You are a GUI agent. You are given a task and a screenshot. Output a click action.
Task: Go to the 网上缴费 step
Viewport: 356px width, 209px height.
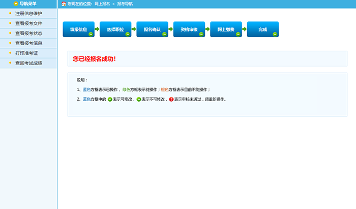(x=225, y=29)
